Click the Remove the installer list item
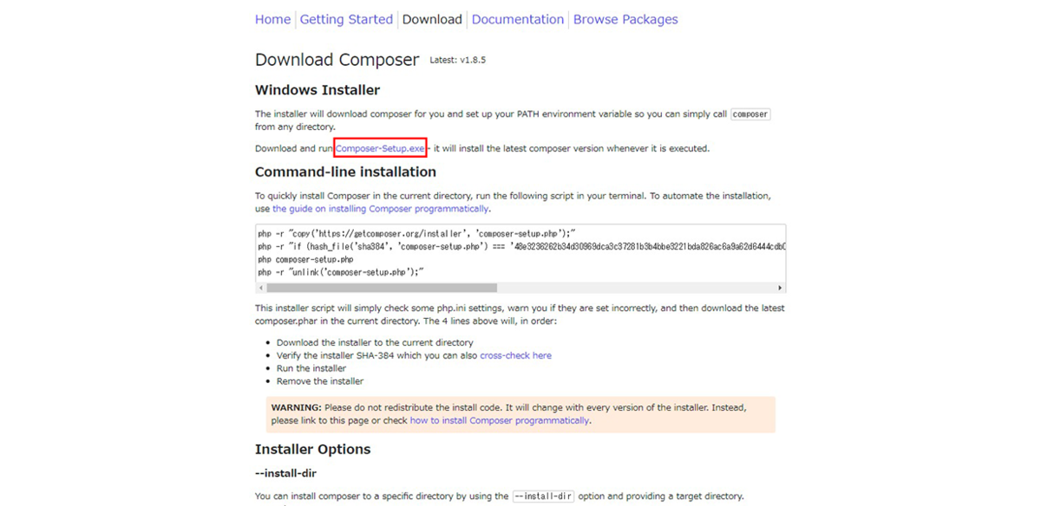1041x506 pixels. click(320, 381)
